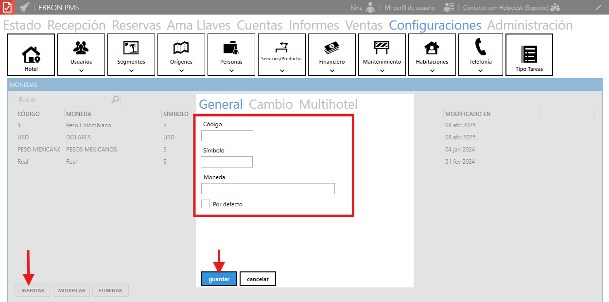
Task: Open the Multihotel tab
Action: pos(328,104)
